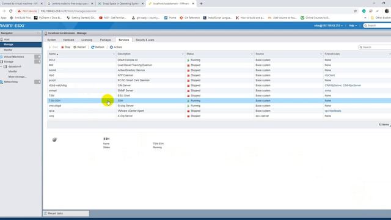The image size is (391, 220).
Task: Open the Description column dropdown arrow
Action: click(183, 54)
